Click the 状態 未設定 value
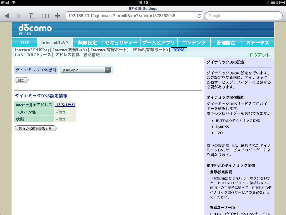This screenshot has width=286, height=215. 60,119
